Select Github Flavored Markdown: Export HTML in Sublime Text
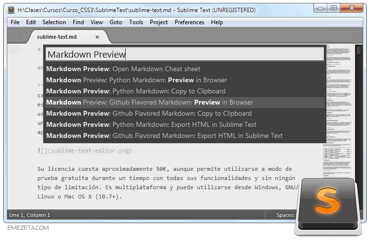Screen dimensions: 388x241 (x=184, y=136)
